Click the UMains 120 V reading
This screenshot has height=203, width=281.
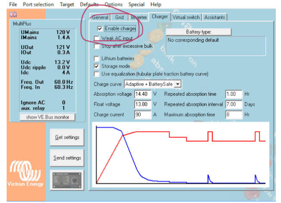[x=46, y=32]
